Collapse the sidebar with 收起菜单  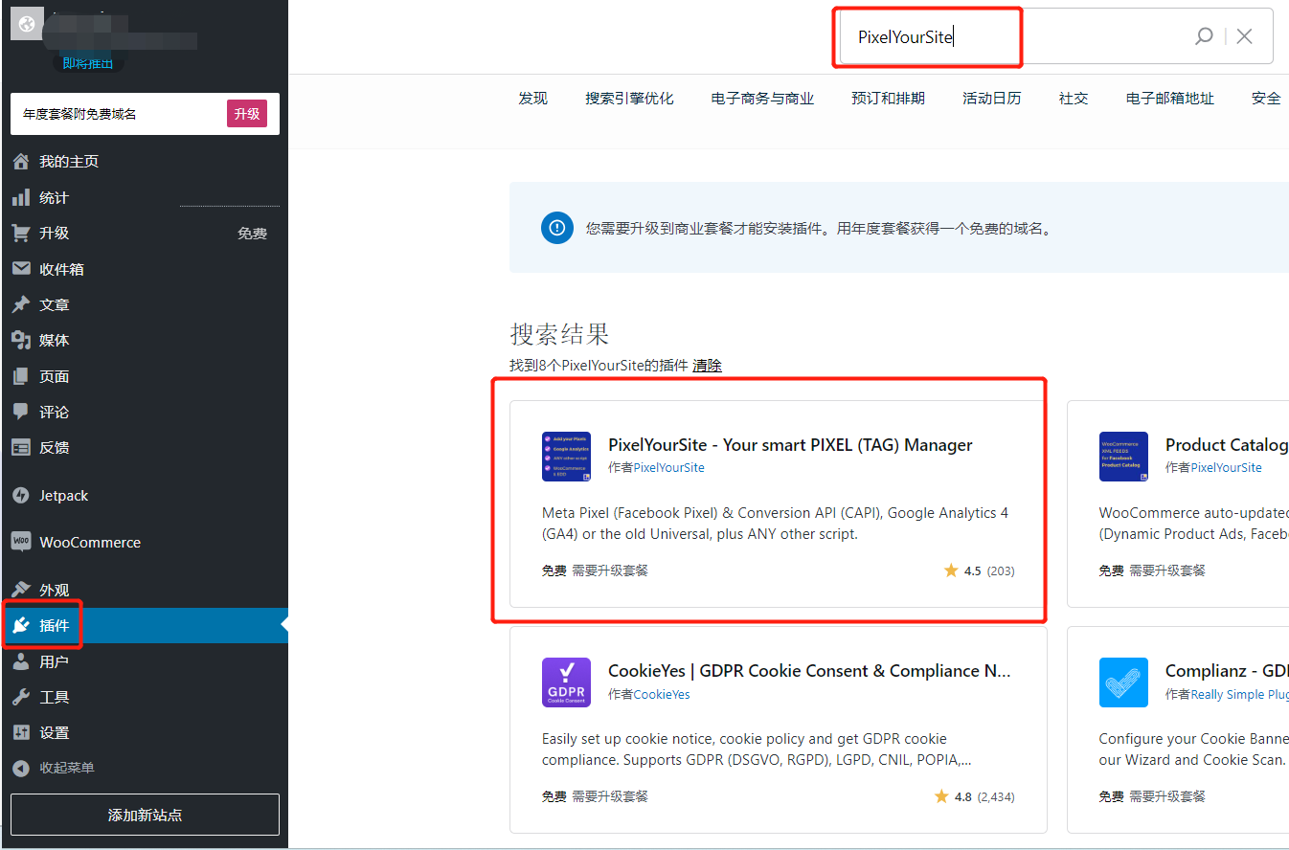[x=66, y=768]
